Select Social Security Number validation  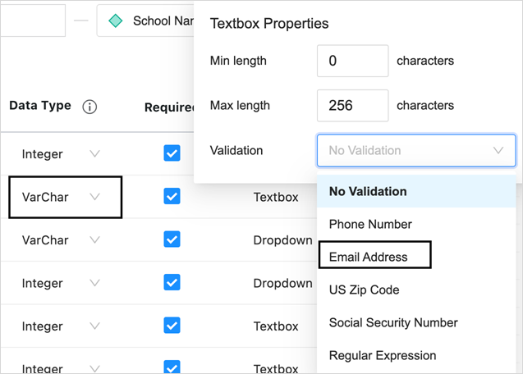point(393,322)
